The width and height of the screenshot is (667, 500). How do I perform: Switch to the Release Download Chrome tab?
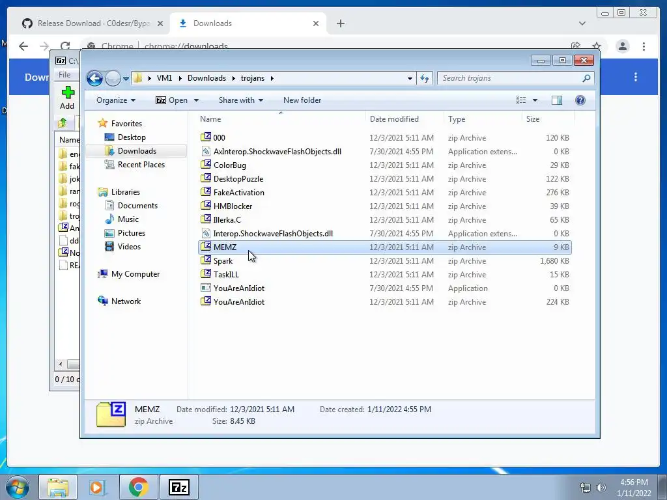[92, 23]
